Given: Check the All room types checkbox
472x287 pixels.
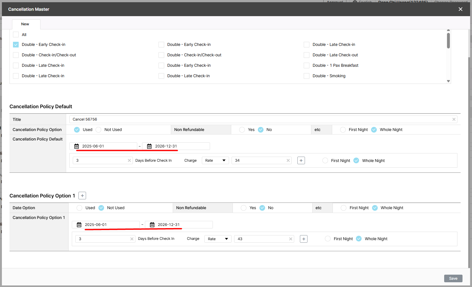Looking at the screenshot, I should (x=16, y=34).
